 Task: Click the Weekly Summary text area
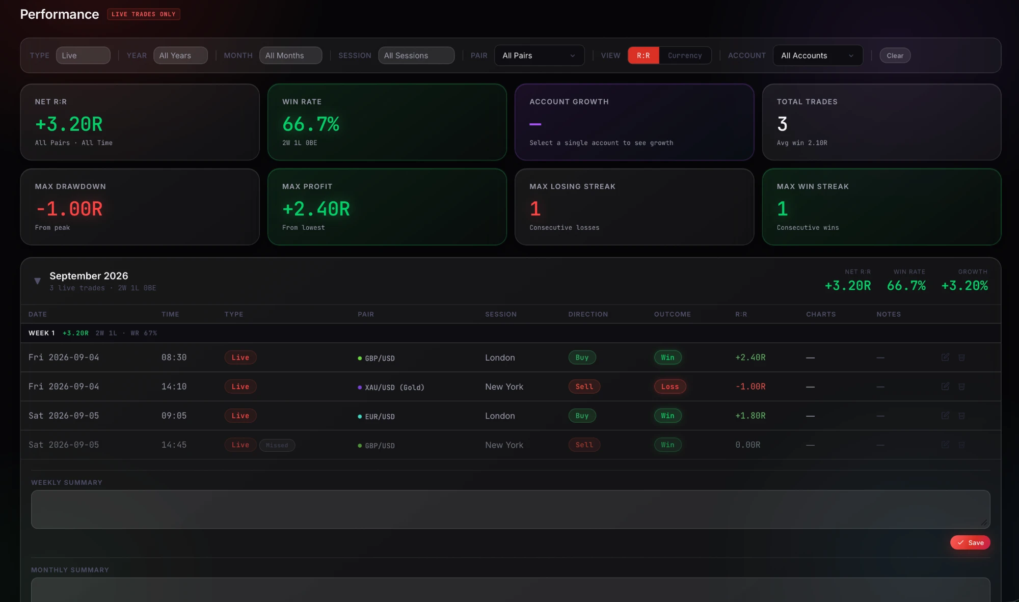pyautogui.click(x=511, y=509)
